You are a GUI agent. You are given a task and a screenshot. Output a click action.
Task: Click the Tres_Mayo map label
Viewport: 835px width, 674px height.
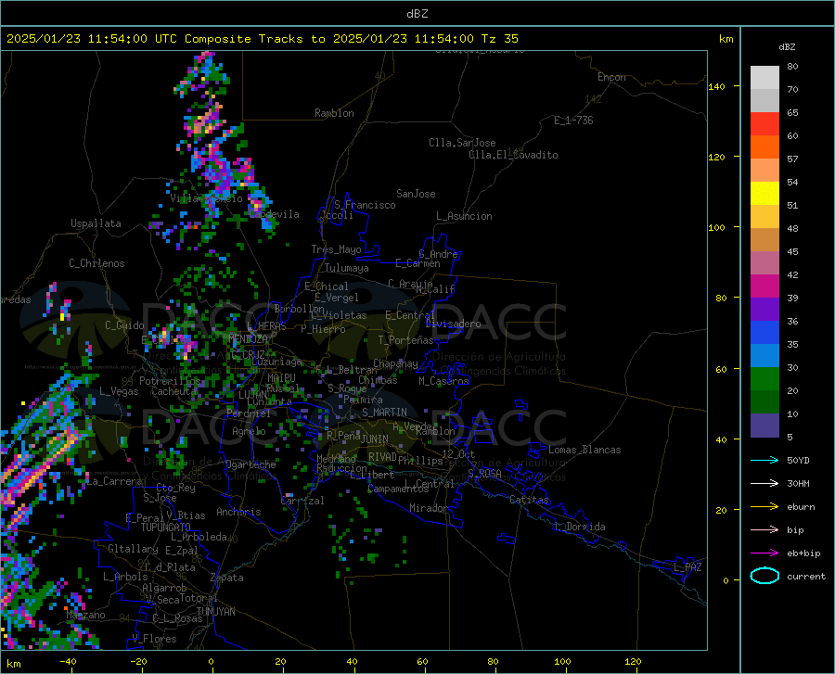(x=336, y=249)
